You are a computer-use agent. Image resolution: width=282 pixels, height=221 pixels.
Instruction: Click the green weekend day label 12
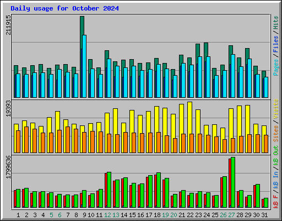[x=107, y=215]
